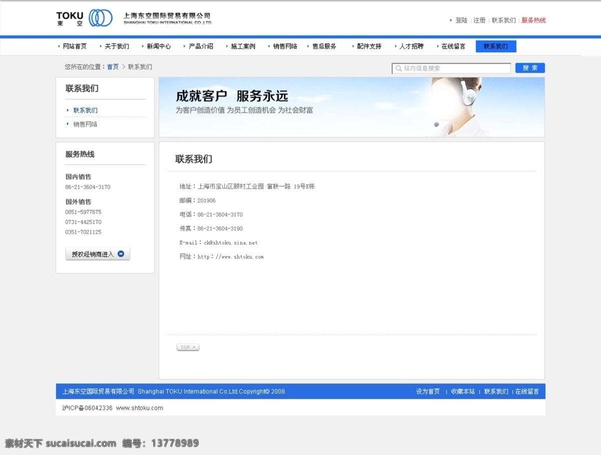Viewport: 601px width, 455px height.
Task: Click website URL http://www.shtoku.com
Action: tap(230, 257)
